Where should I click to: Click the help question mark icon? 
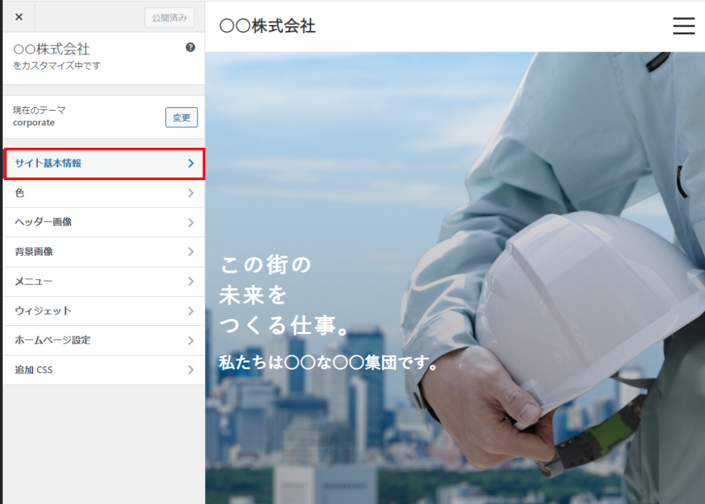[x=190, y=47]
